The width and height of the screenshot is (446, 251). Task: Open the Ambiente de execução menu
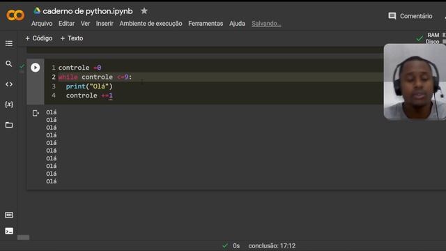point(151,24)
